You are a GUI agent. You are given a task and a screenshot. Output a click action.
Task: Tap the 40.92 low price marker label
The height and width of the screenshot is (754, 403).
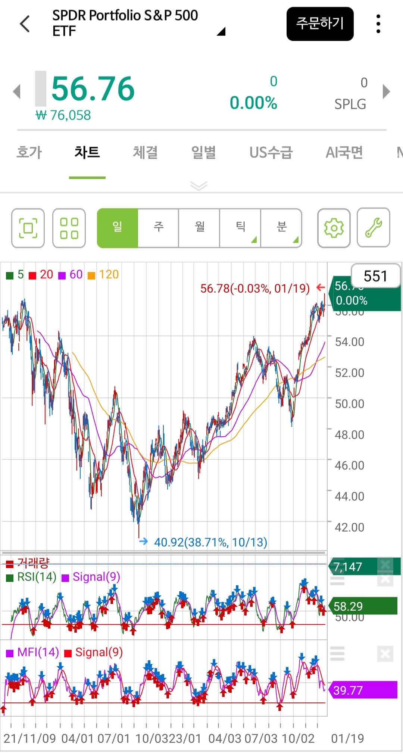click(x=210, y=542)
